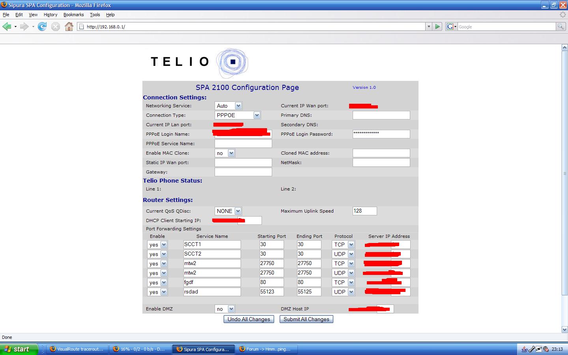
Task: Click the Cloned MAC address field
Action: [x=381, y=153]
